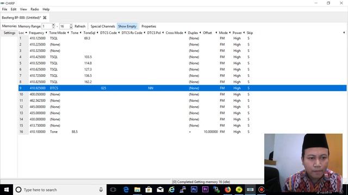
Task: Sort by the Power column header
Action: (x=237, y=32)
